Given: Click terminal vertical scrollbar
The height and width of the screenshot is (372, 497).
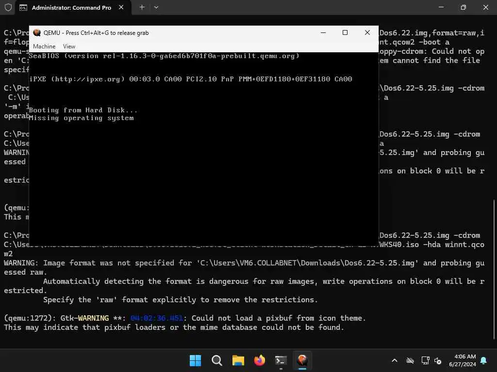Looking at the screenshot, I should coord(494,269).
